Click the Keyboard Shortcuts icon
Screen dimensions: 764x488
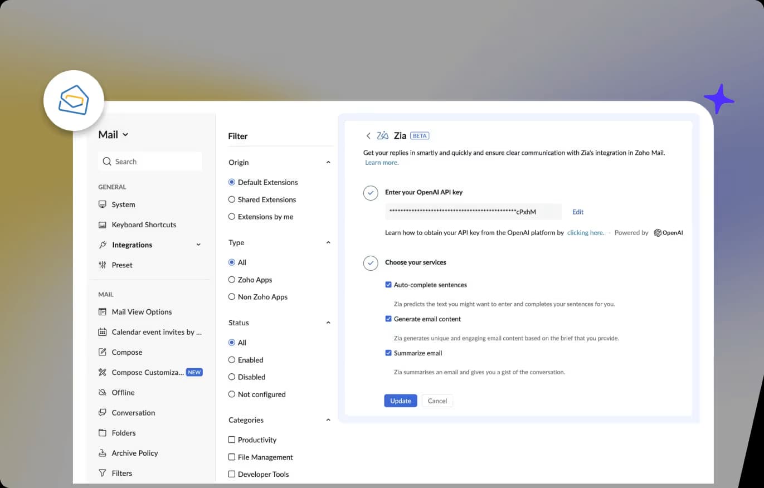pos(103,225)
